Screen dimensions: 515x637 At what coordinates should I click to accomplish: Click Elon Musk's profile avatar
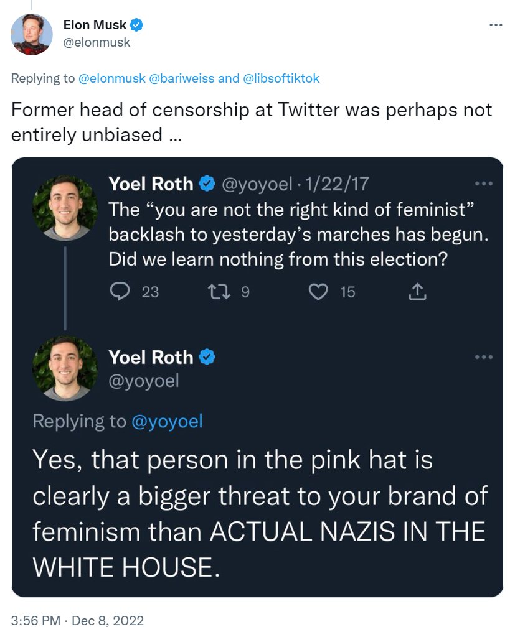31,34
